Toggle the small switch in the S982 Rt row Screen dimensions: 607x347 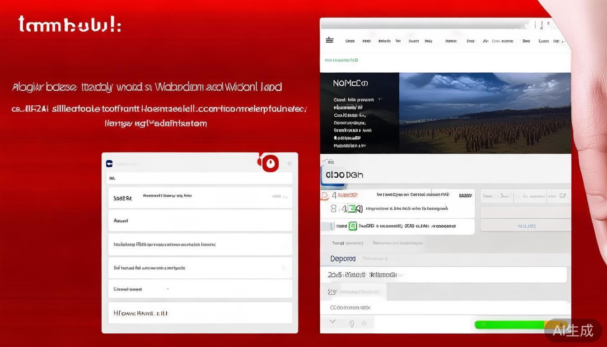[x=276, y=197]
